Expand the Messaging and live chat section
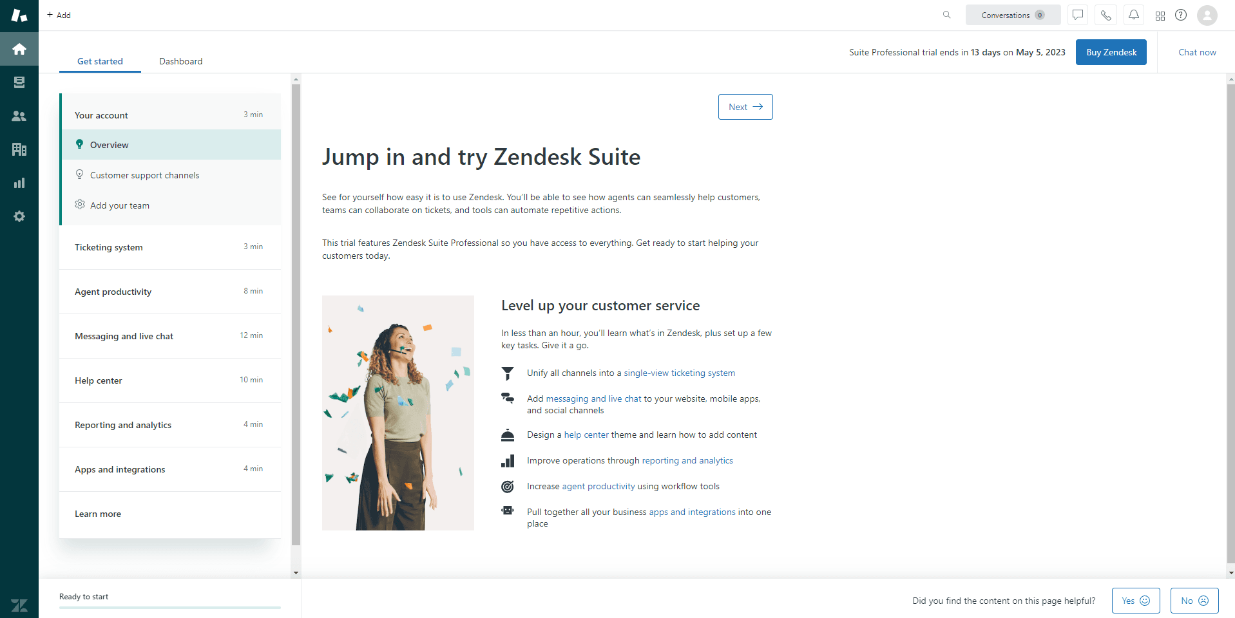 [x=170, y=336]
